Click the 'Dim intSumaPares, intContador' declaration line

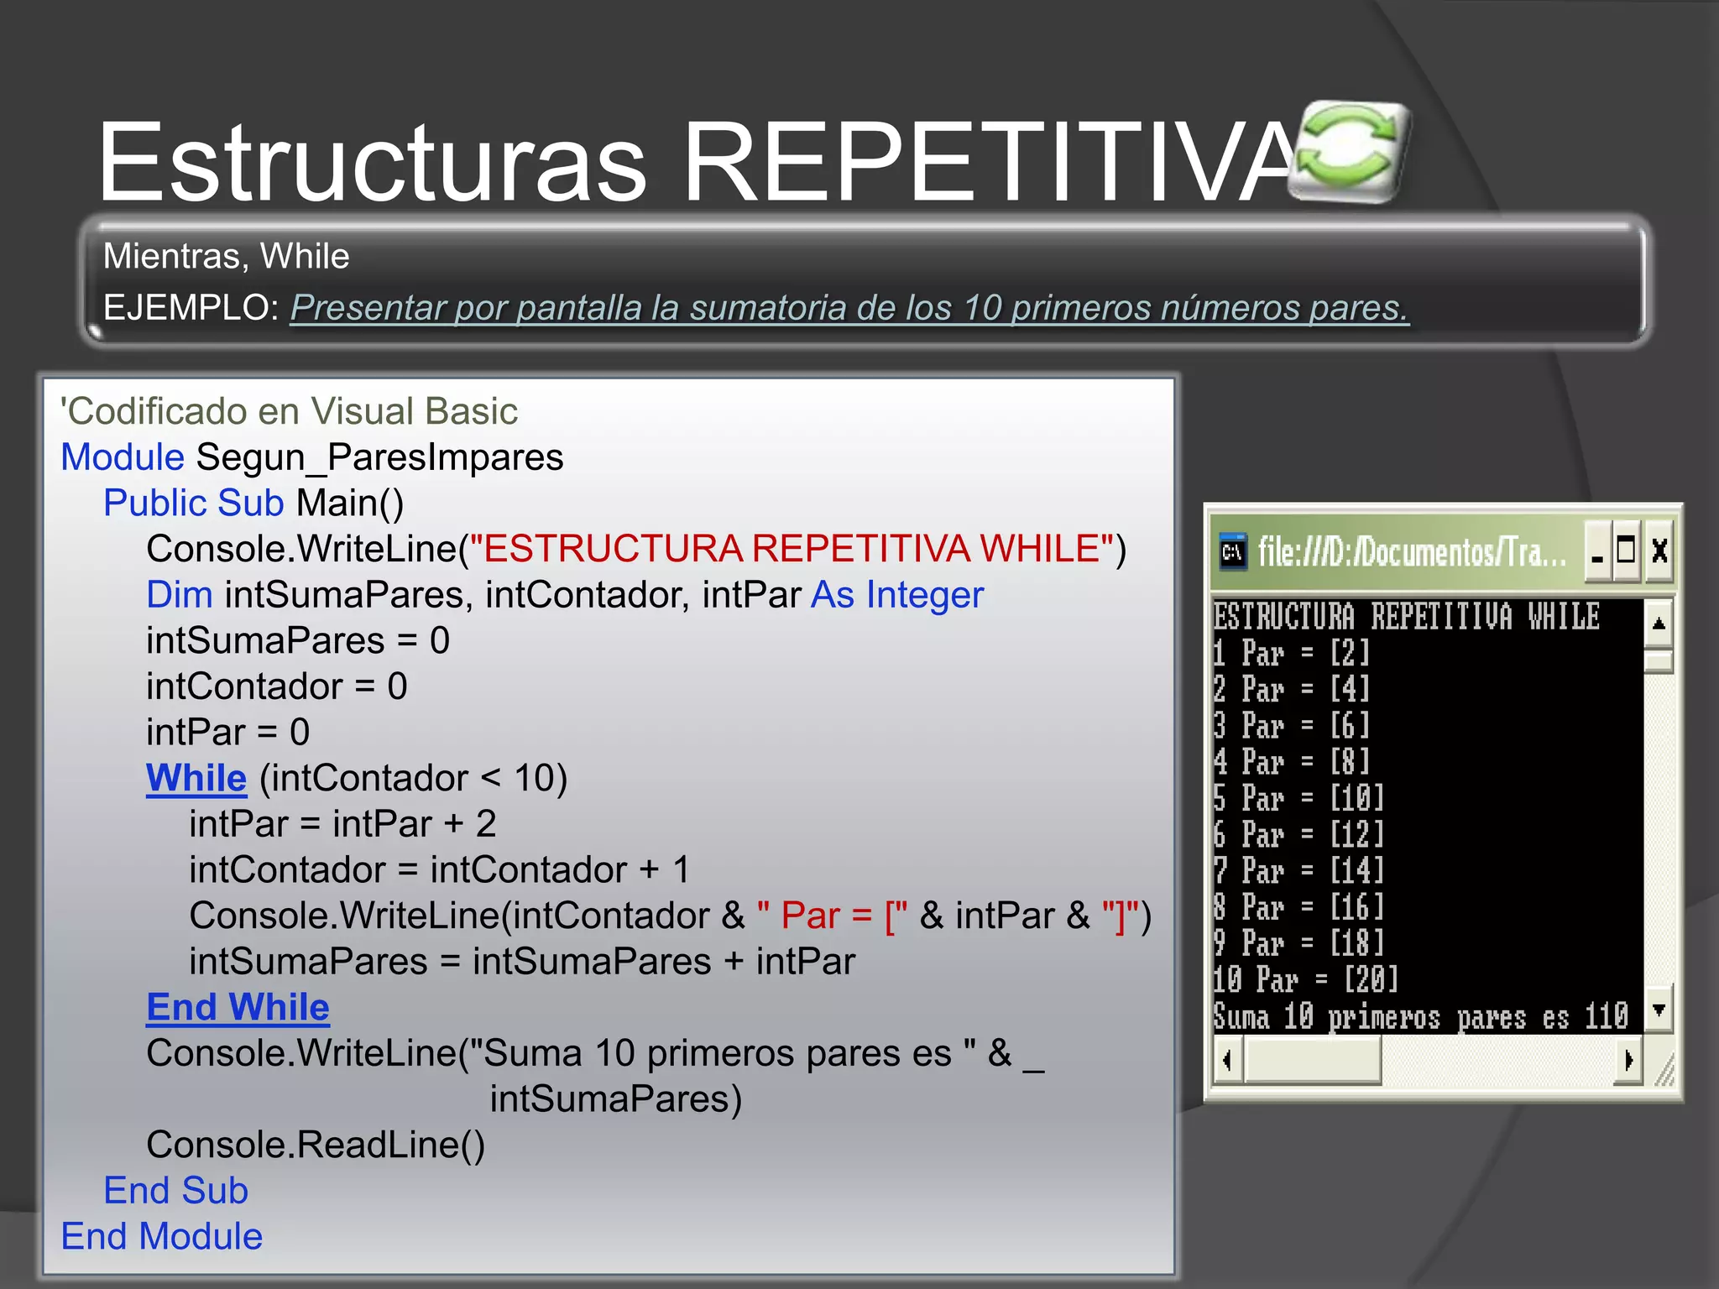coord(565,595)
